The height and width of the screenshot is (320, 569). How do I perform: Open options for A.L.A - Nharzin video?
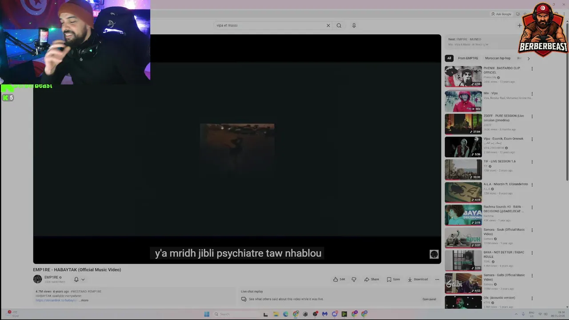532,184
